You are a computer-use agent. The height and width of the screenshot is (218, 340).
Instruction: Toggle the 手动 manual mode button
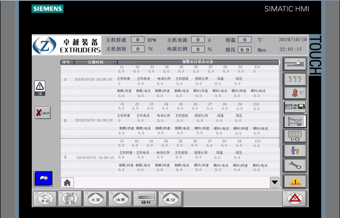coord(45,199)
